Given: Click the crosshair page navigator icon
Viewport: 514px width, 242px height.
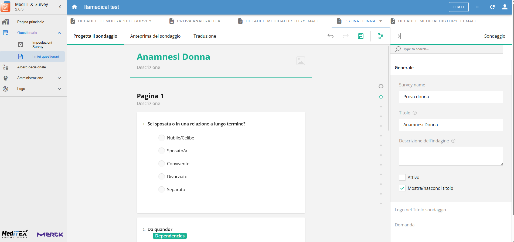Looking at the screenshot, I should click(381, 86).
